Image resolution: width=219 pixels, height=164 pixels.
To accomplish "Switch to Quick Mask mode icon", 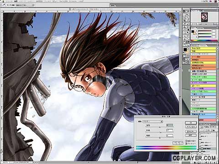I will pyautogui.click(x=188, y=56).
